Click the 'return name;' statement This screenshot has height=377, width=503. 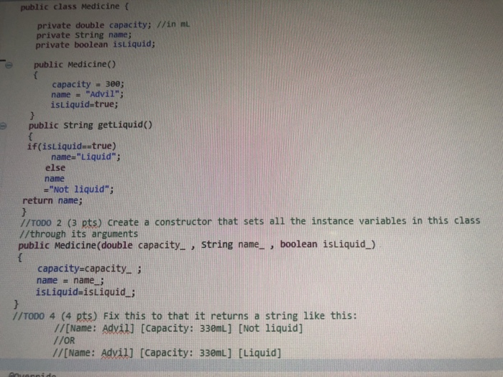[x=52, y=200]
